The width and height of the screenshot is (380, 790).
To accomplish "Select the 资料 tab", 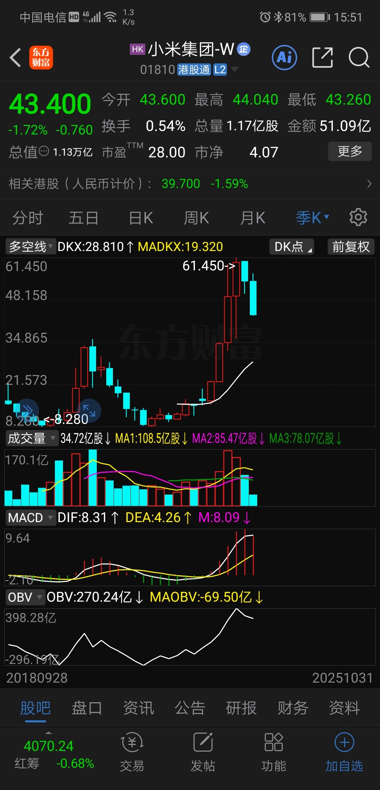I will point(344,708).
